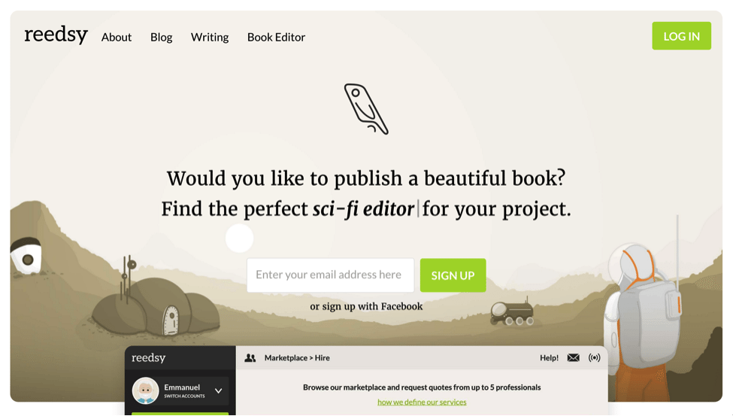
Task: Click the reedsy logo in dashboard preview
Action: 149,358
